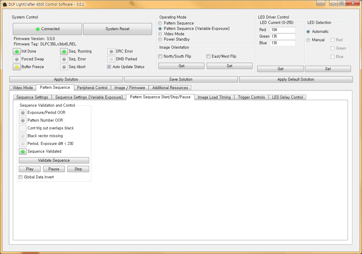
Task: Click the System Reset button
Action: (118, 29)
